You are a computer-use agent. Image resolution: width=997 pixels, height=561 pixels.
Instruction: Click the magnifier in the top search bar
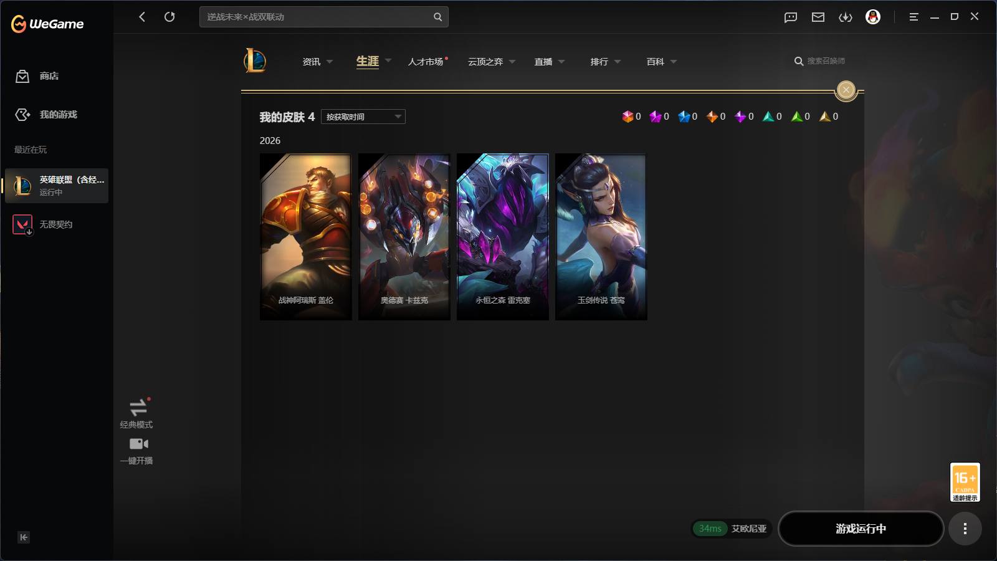point(437,17)
